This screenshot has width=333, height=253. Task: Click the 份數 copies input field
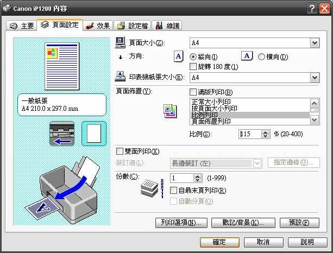tap(182, 178)
